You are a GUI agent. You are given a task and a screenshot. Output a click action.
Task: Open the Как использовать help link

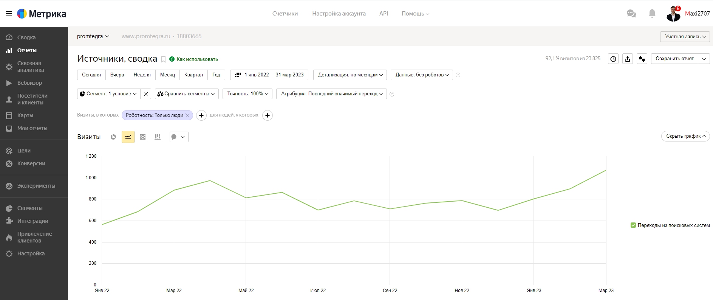point(193,59)
